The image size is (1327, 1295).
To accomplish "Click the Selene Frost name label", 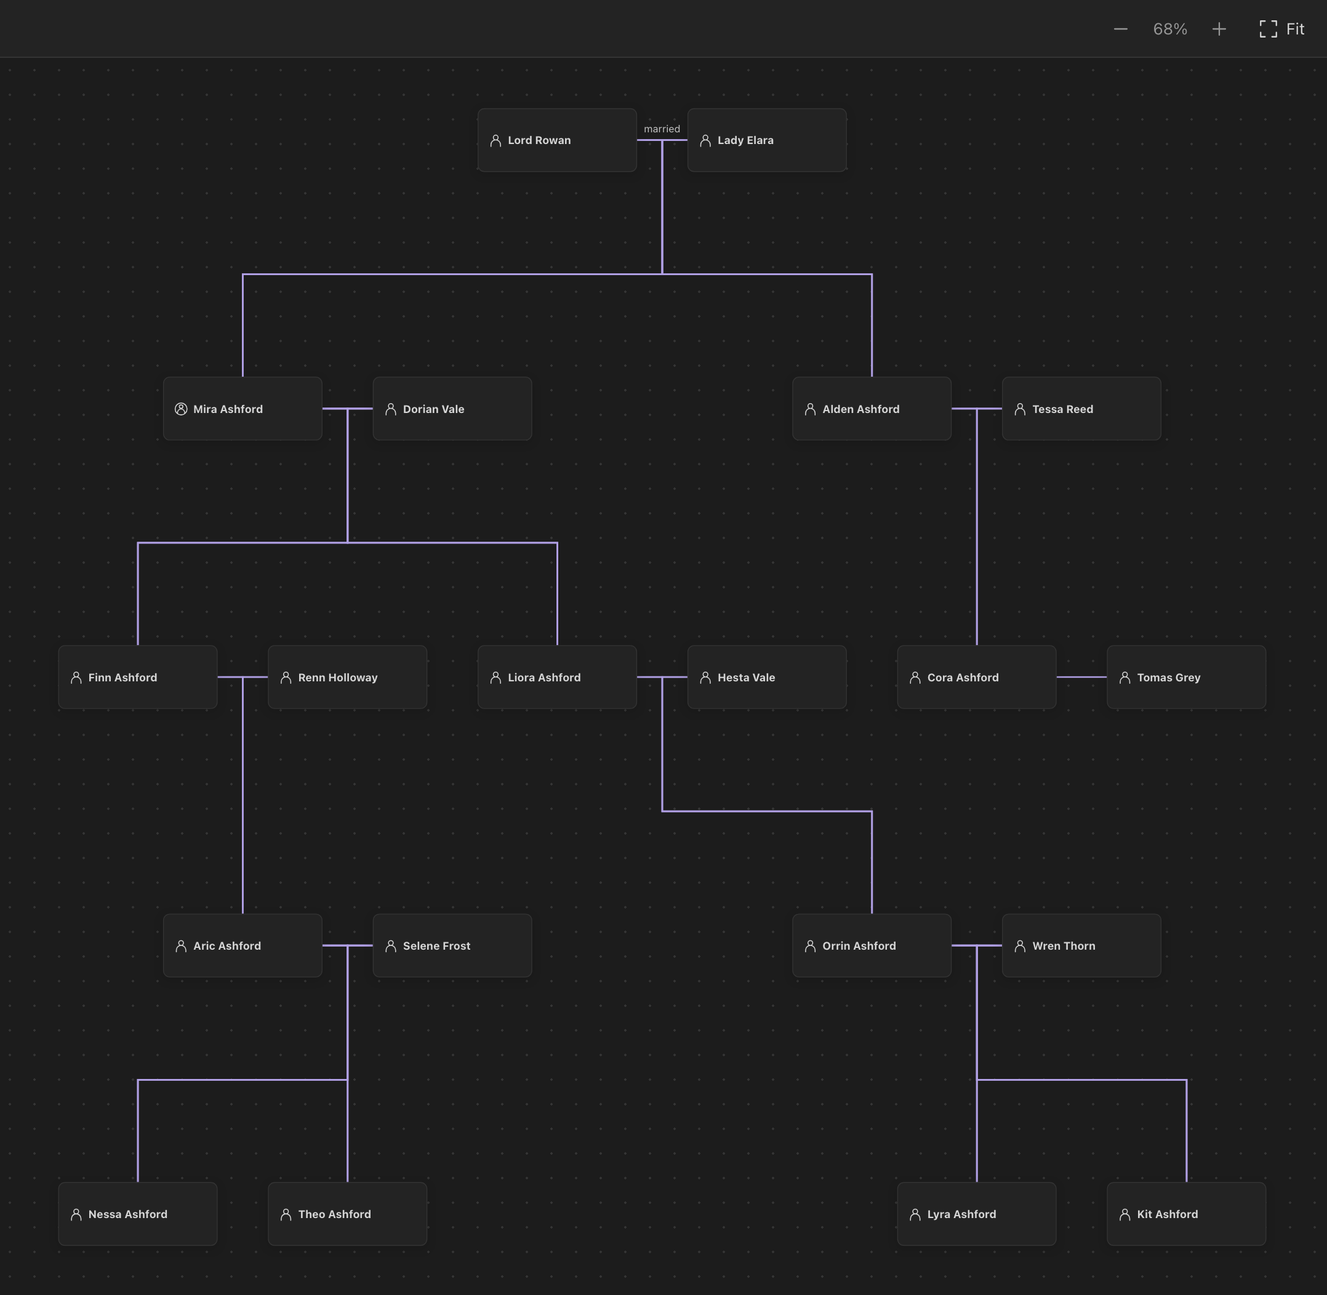I will [x=436, y=946].
